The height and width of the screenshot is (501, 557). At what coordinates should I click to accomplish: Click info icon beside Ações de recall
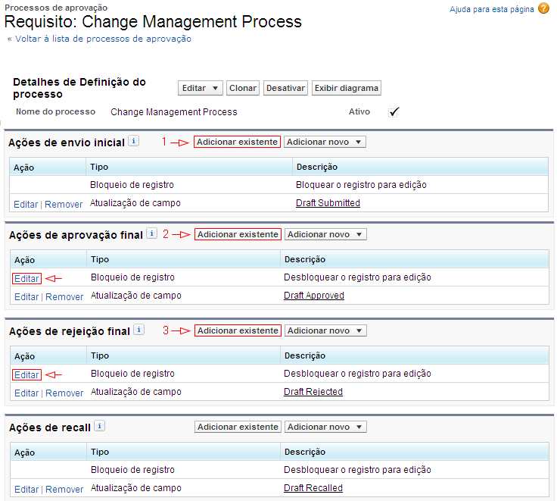(100, 426)
